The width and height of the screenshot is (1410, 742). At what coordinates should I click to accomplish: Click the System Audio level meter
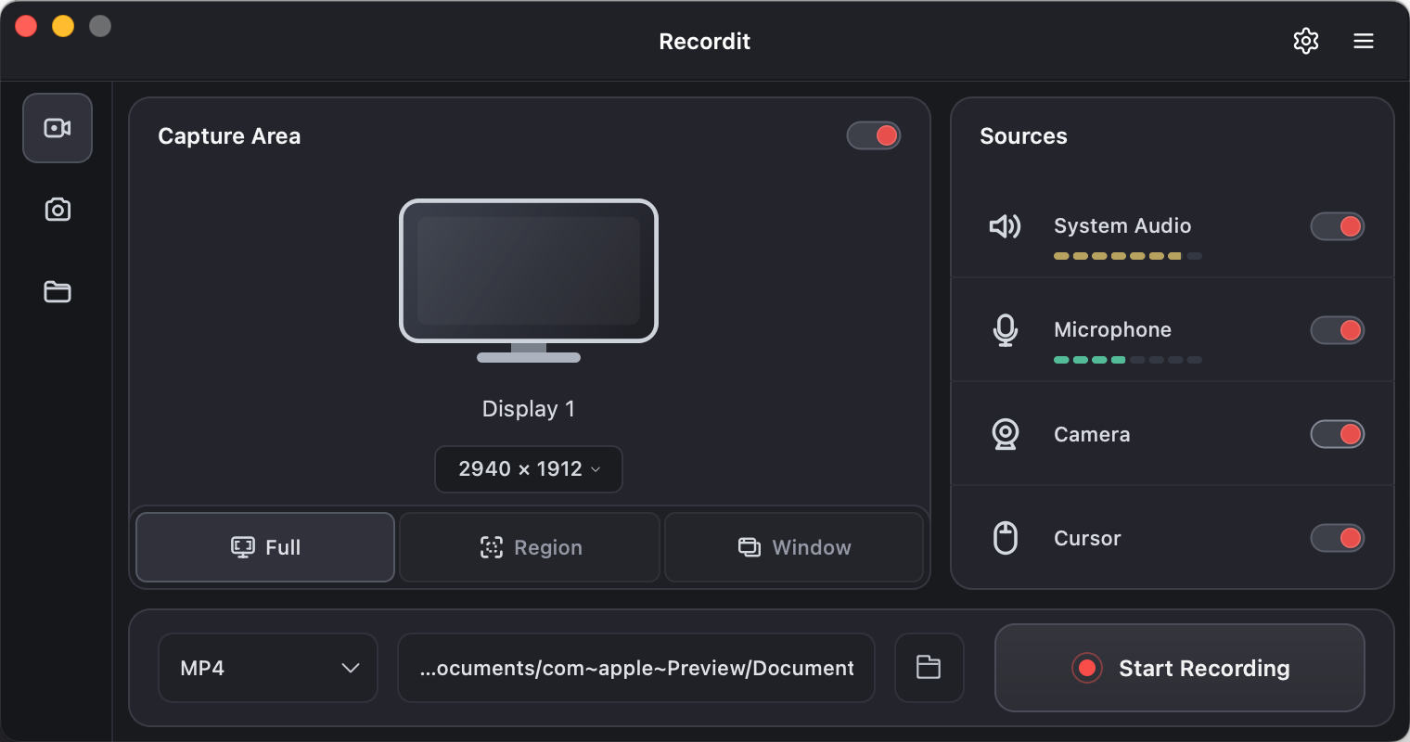(x=1128, y=256)
